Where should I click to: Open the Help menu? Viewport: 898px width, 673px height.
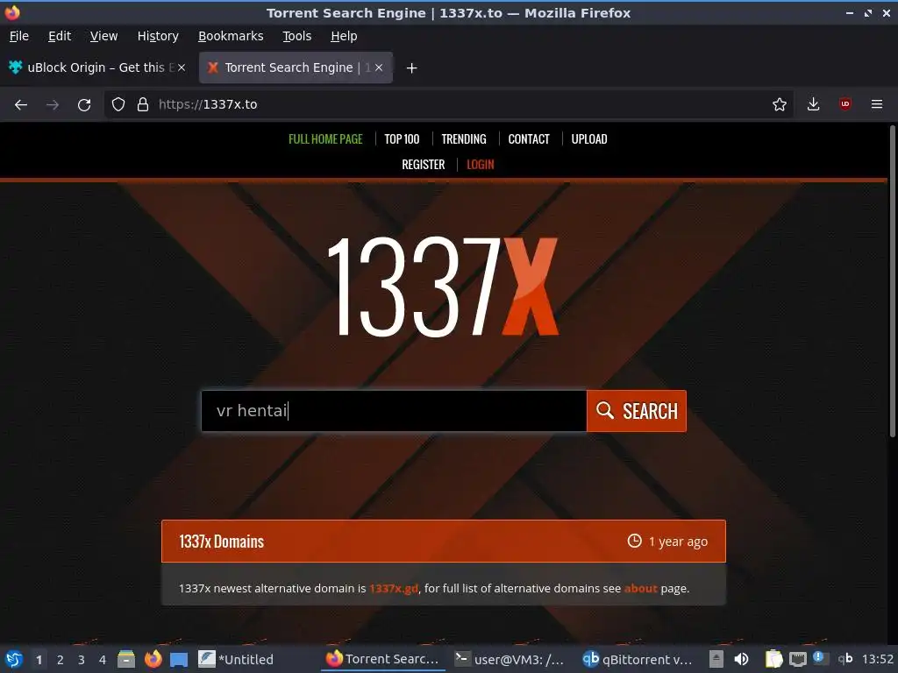344,36
